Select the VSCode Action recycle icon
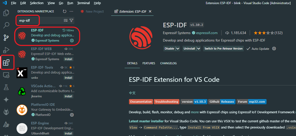 22,91
